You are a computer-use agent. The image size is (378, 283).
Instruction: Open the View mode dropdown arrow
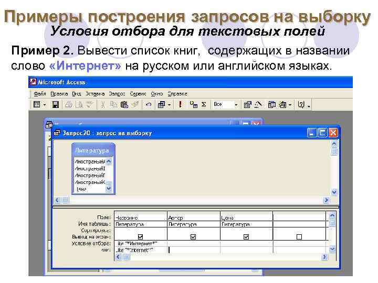coord(44,105)
